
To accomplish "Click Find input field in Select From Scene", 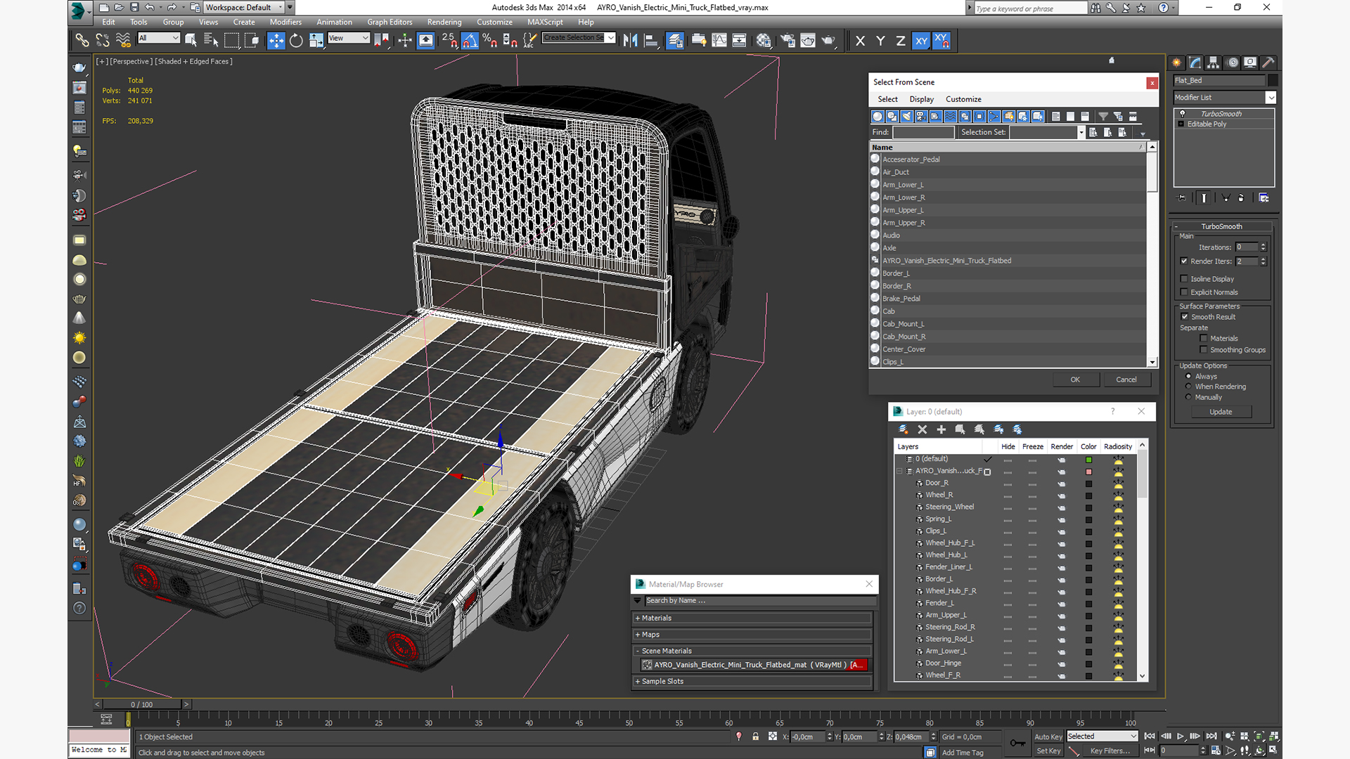I will coord(923,131).
